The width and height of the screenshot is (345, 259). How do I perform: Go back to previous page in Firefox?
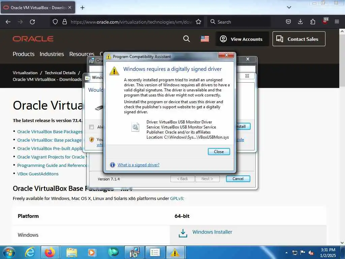8,22
